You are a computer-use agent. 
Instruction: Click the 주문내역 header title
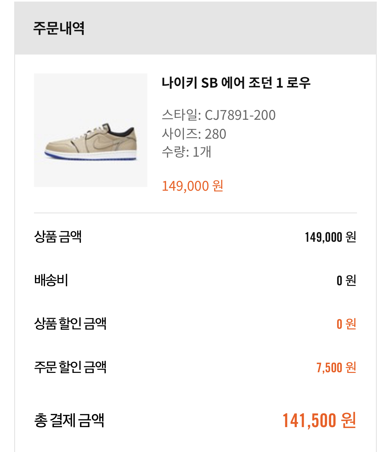pos(59,28)
